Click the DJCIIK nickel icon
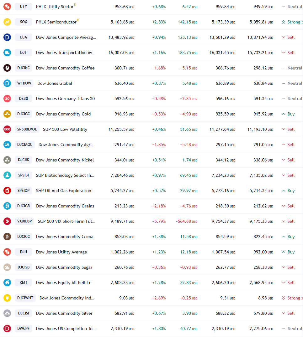The height and width of the screenshot is (337, 303). pos(7,160)
